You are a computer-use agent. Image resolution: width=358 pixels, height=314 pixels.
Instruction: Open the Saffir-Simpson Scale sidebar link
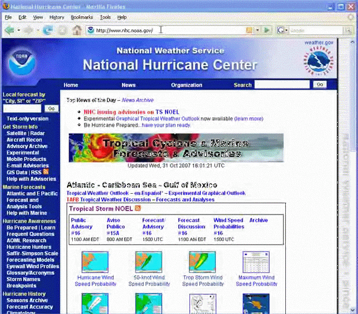[x=32, y=253]
